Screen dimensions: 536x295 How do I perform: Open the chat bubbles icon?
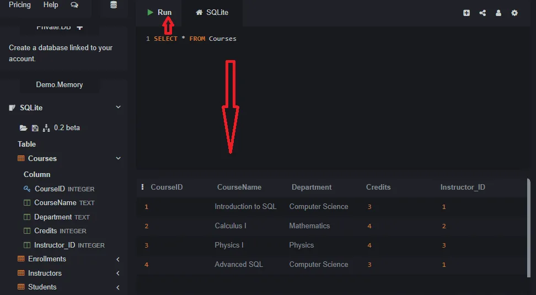coord(74,5)
